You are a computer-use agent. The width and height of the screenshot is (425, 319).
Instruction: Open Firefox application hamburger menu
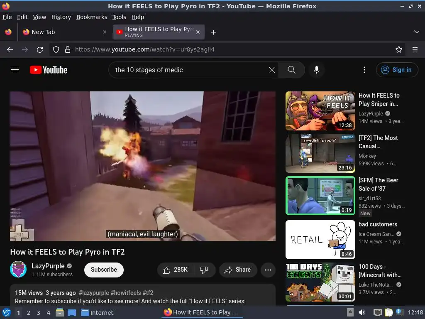click(415, 49)
